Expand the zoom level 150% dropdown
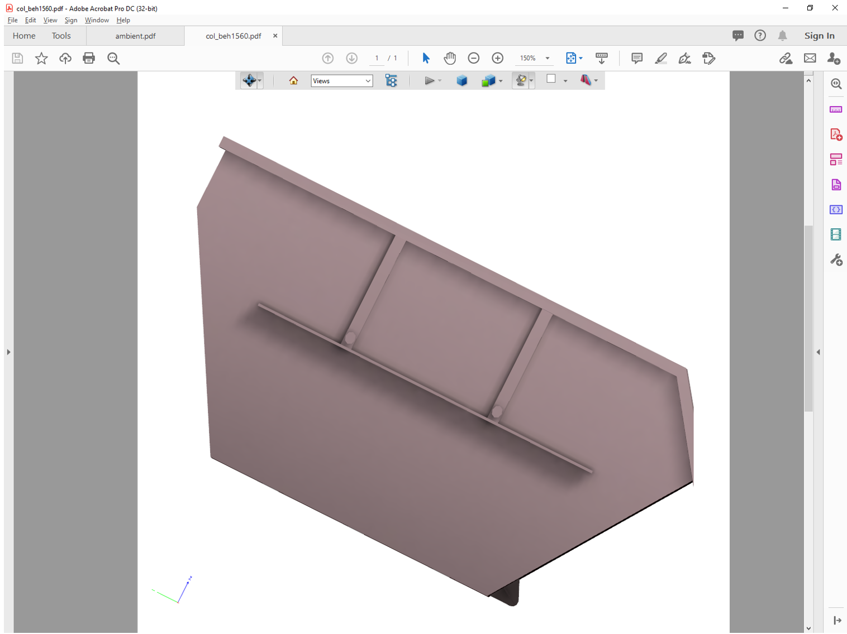847x634 pixels. 547,58
